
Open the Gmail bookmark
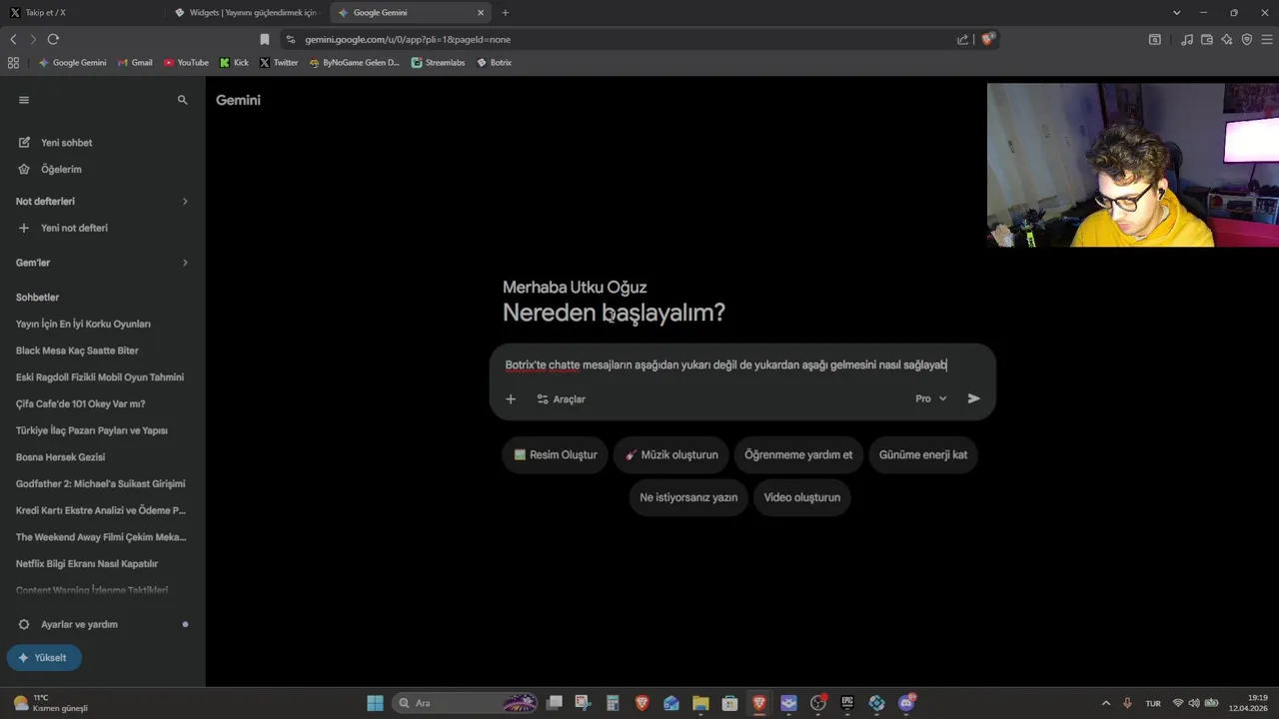tap(135, 62)
